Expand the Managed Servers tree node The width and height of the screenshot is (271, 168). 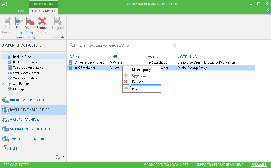(3, 89)
